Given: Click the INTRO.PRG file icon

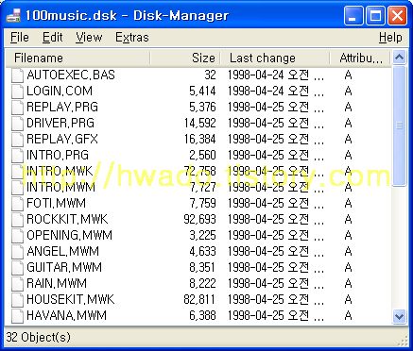Looking at the screenshot, I should [x=17, y=156].
